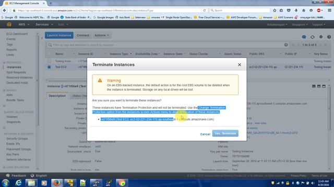Open Spot Requests in sidebar

click(16, 72)
